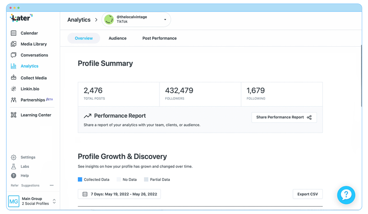This screenshot has width=368, height=214.
Task: Open Collect Media from the sidebar
Action: click(33, 78)
